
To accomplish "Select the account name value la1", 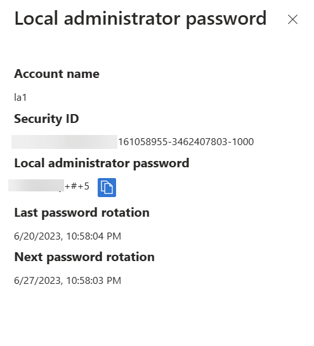I will (20, 98).
